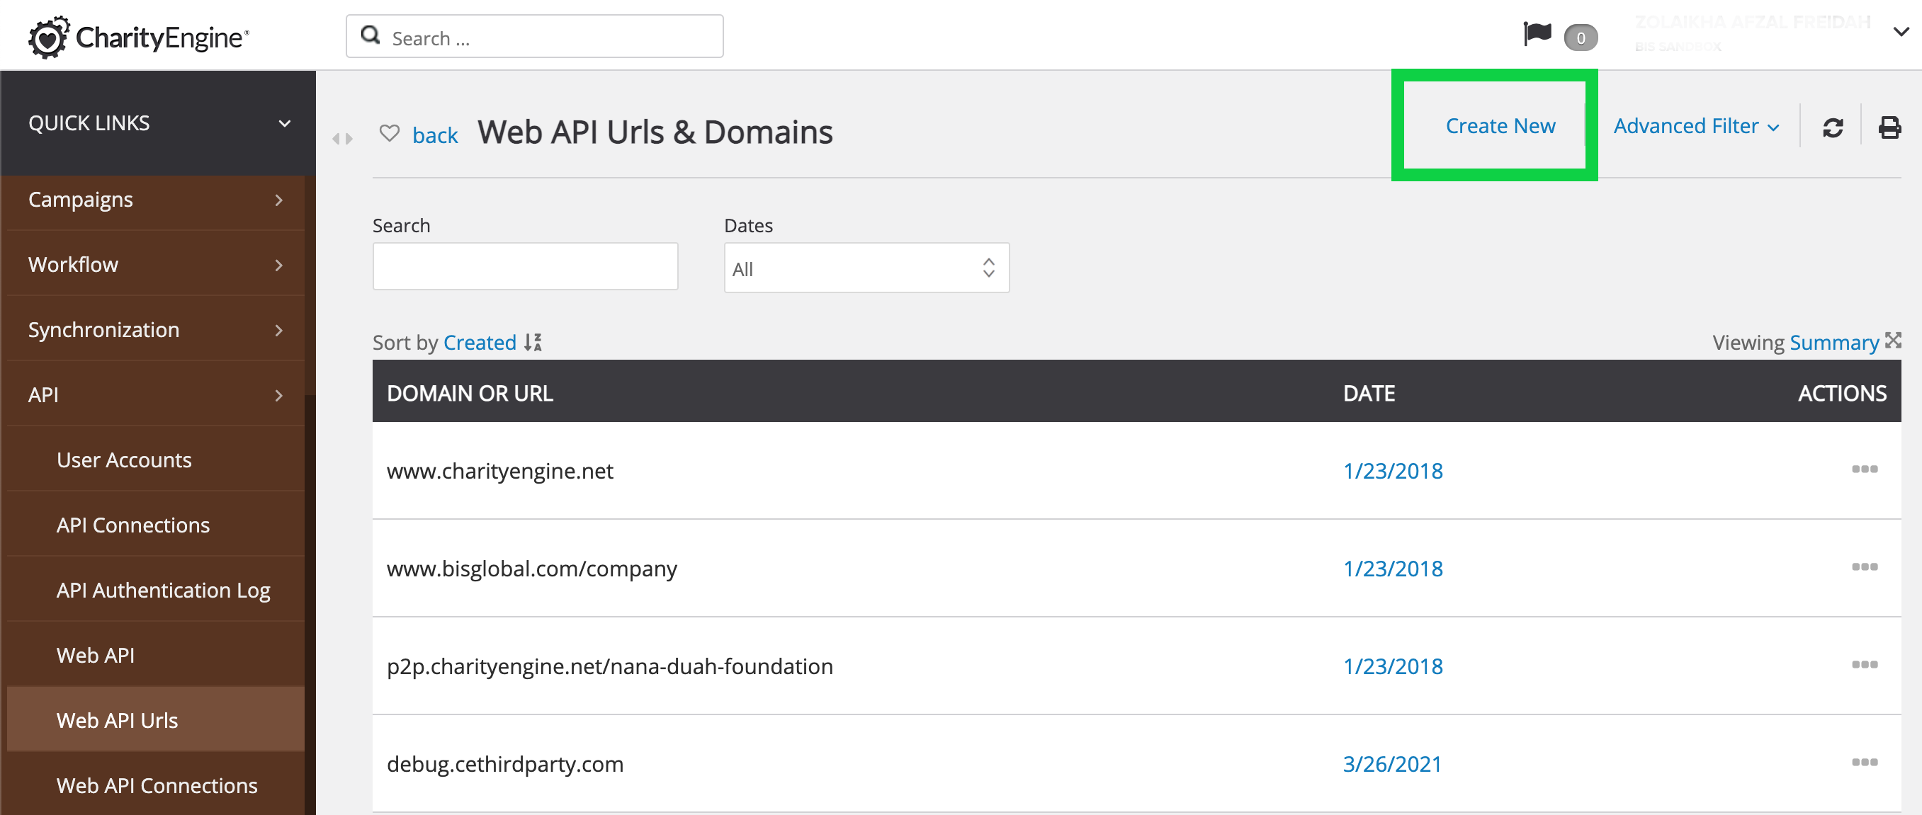The image size is (1922, 815).
Task: Open actions menu for debug.cethirdparty.com
Action: (x=1864, y=762)
